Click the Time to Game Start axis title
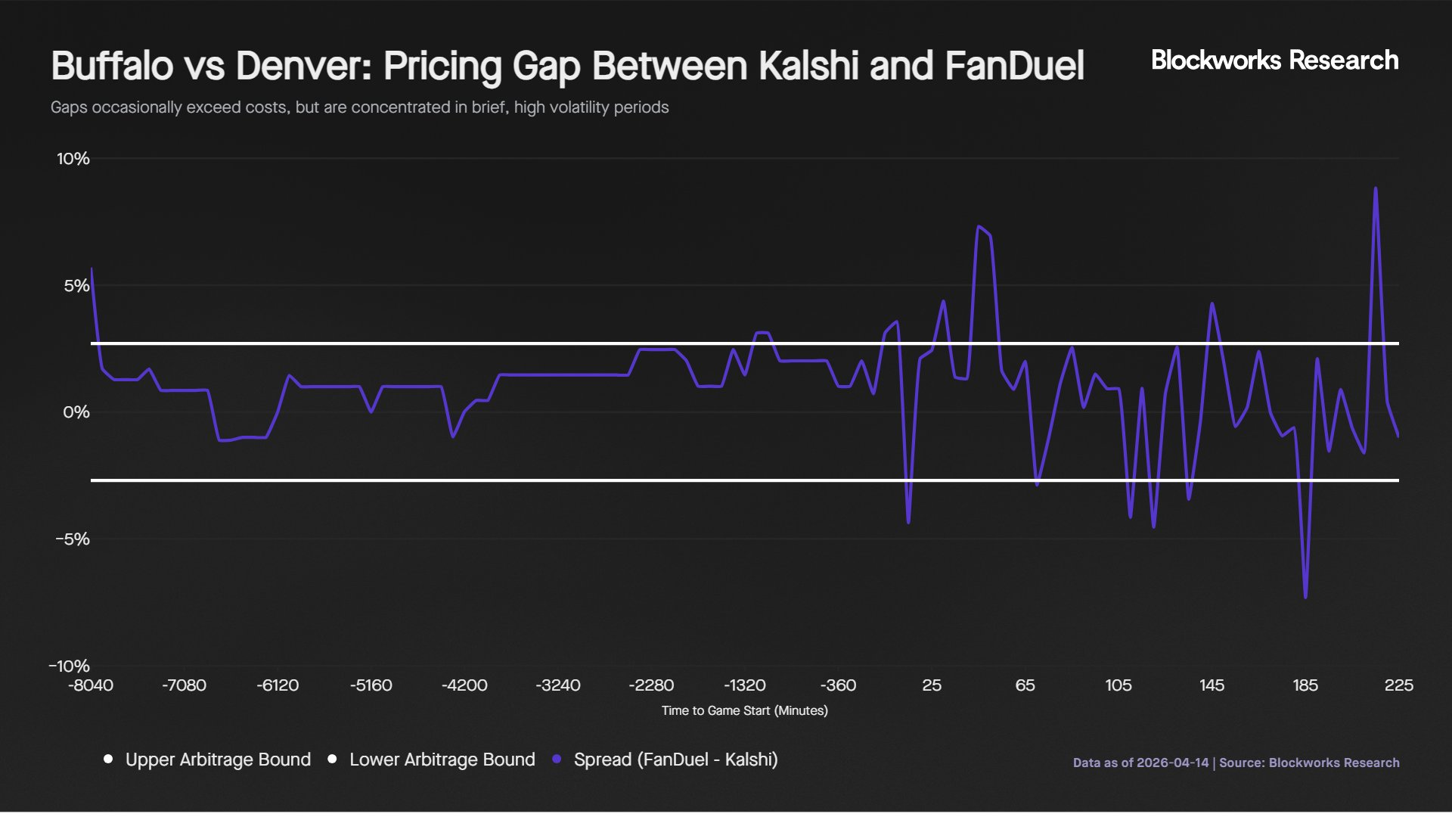The height and width of the screenshot is (817, 1452). pos(744,710)
